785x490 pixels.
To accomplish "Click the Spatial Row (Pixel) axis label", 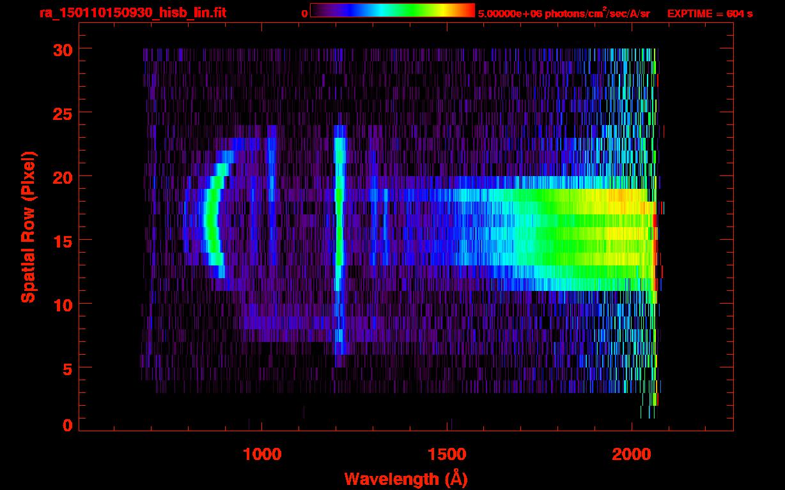I will tap(28, 226).
